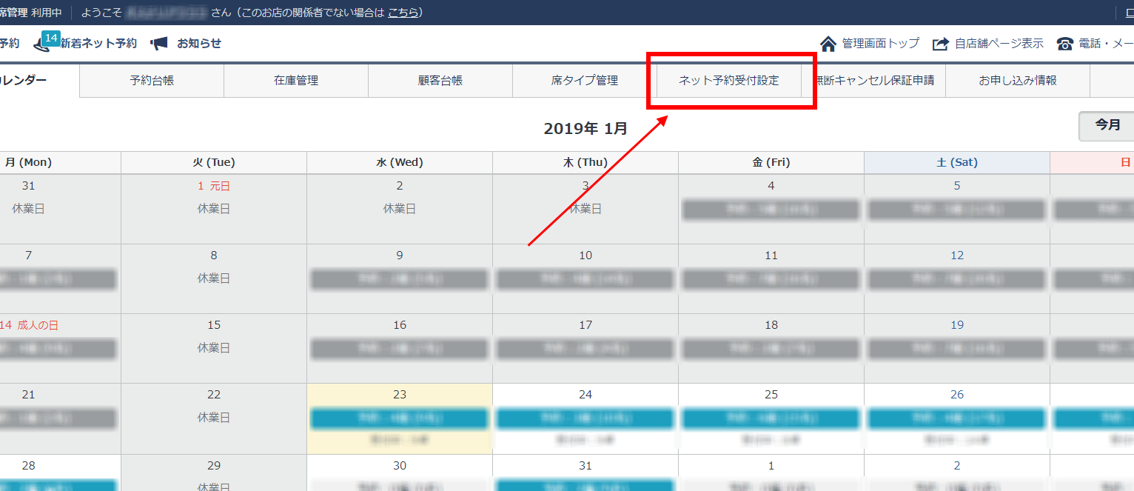Viewport: 1134px width, 491px height.
Task: Select date 29 in the Tuesday column
Action: (214, 466)
